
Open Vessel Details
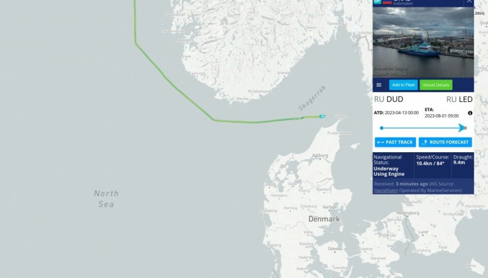click(x=436, y=85)
